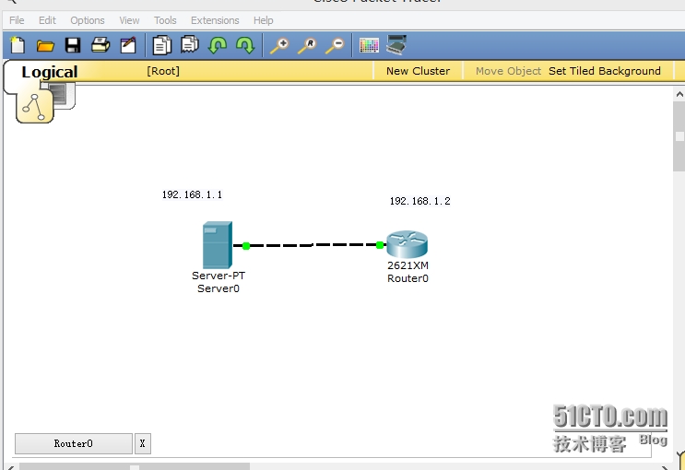Save the network with the floppy icon

pyautogui.click(x=73, y=45)
